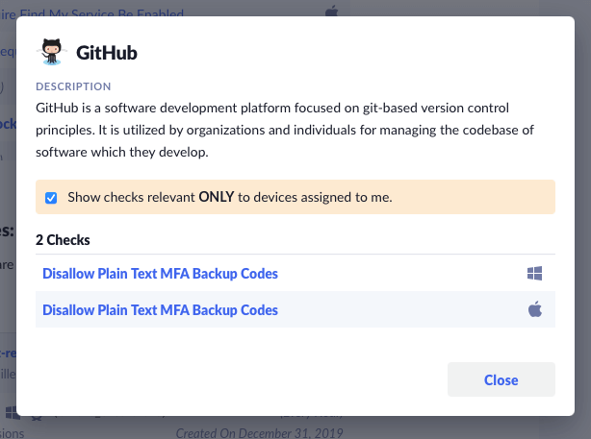Screen dimensions: 591x439
Task: Open the Windows Disallow Plain Text MFA Backup Codes check
Action: (x=160, y=274)
